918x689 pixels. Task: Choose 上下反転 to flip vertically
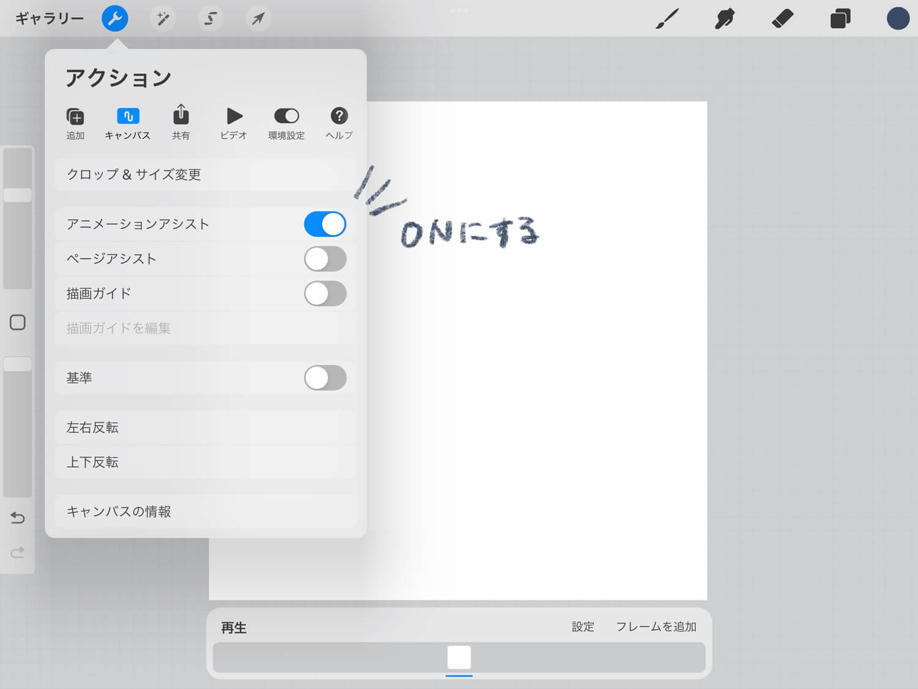pyautogui.click(x=206, y=462)
